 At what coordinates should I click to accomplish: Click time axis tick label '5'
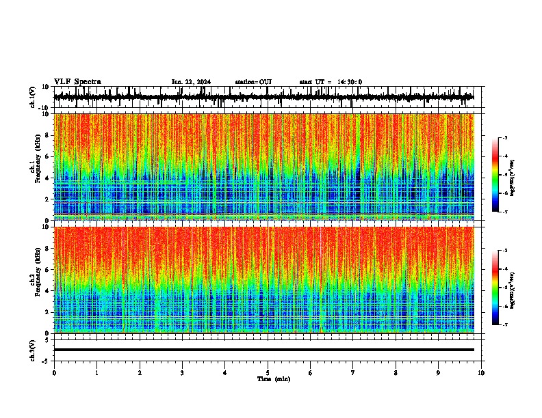click(268, 373)
